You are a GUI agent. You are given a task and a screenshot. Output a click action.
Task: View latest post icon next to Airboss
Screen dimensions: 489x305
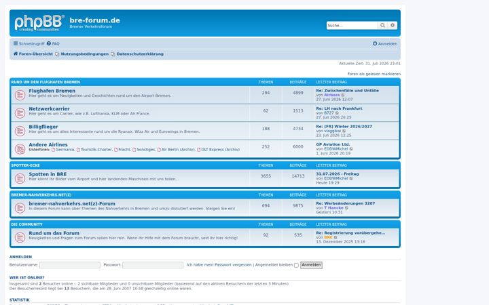tap(343, 96)
